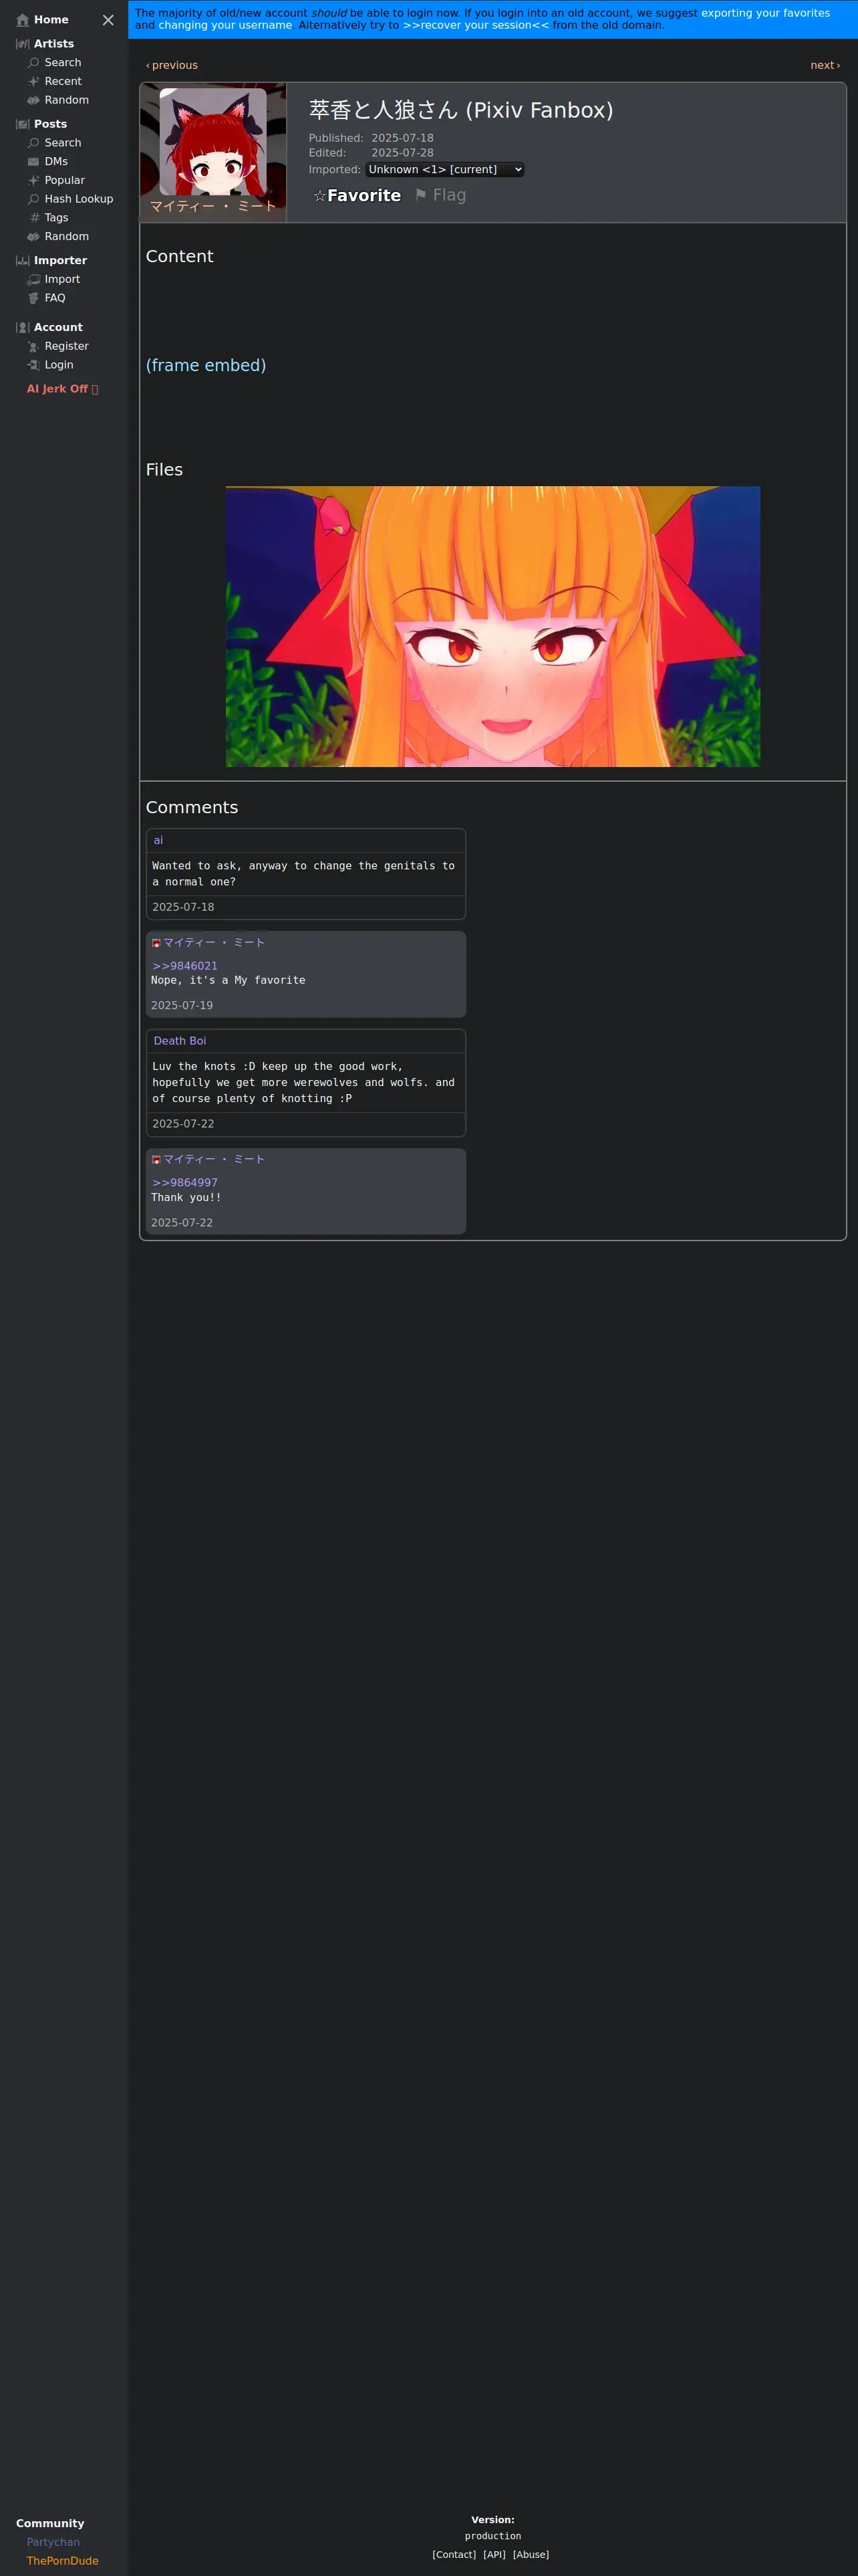Go to Login page
The image size is (858, 2576).
pos(59,365)
